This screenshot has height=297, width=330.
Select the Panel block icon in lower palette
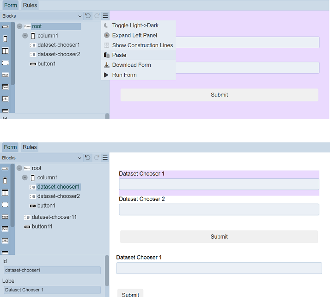pyautogui.click(x=5, y=228)
